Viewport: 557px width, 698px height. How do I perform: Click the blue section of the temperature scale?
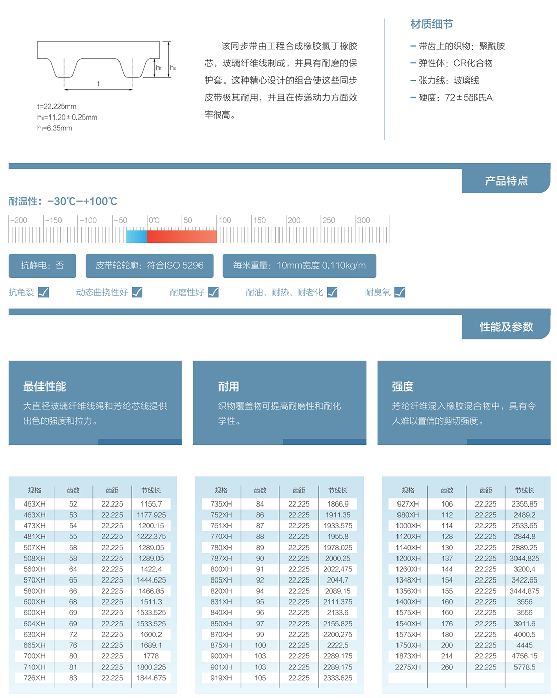click(136, 237)
